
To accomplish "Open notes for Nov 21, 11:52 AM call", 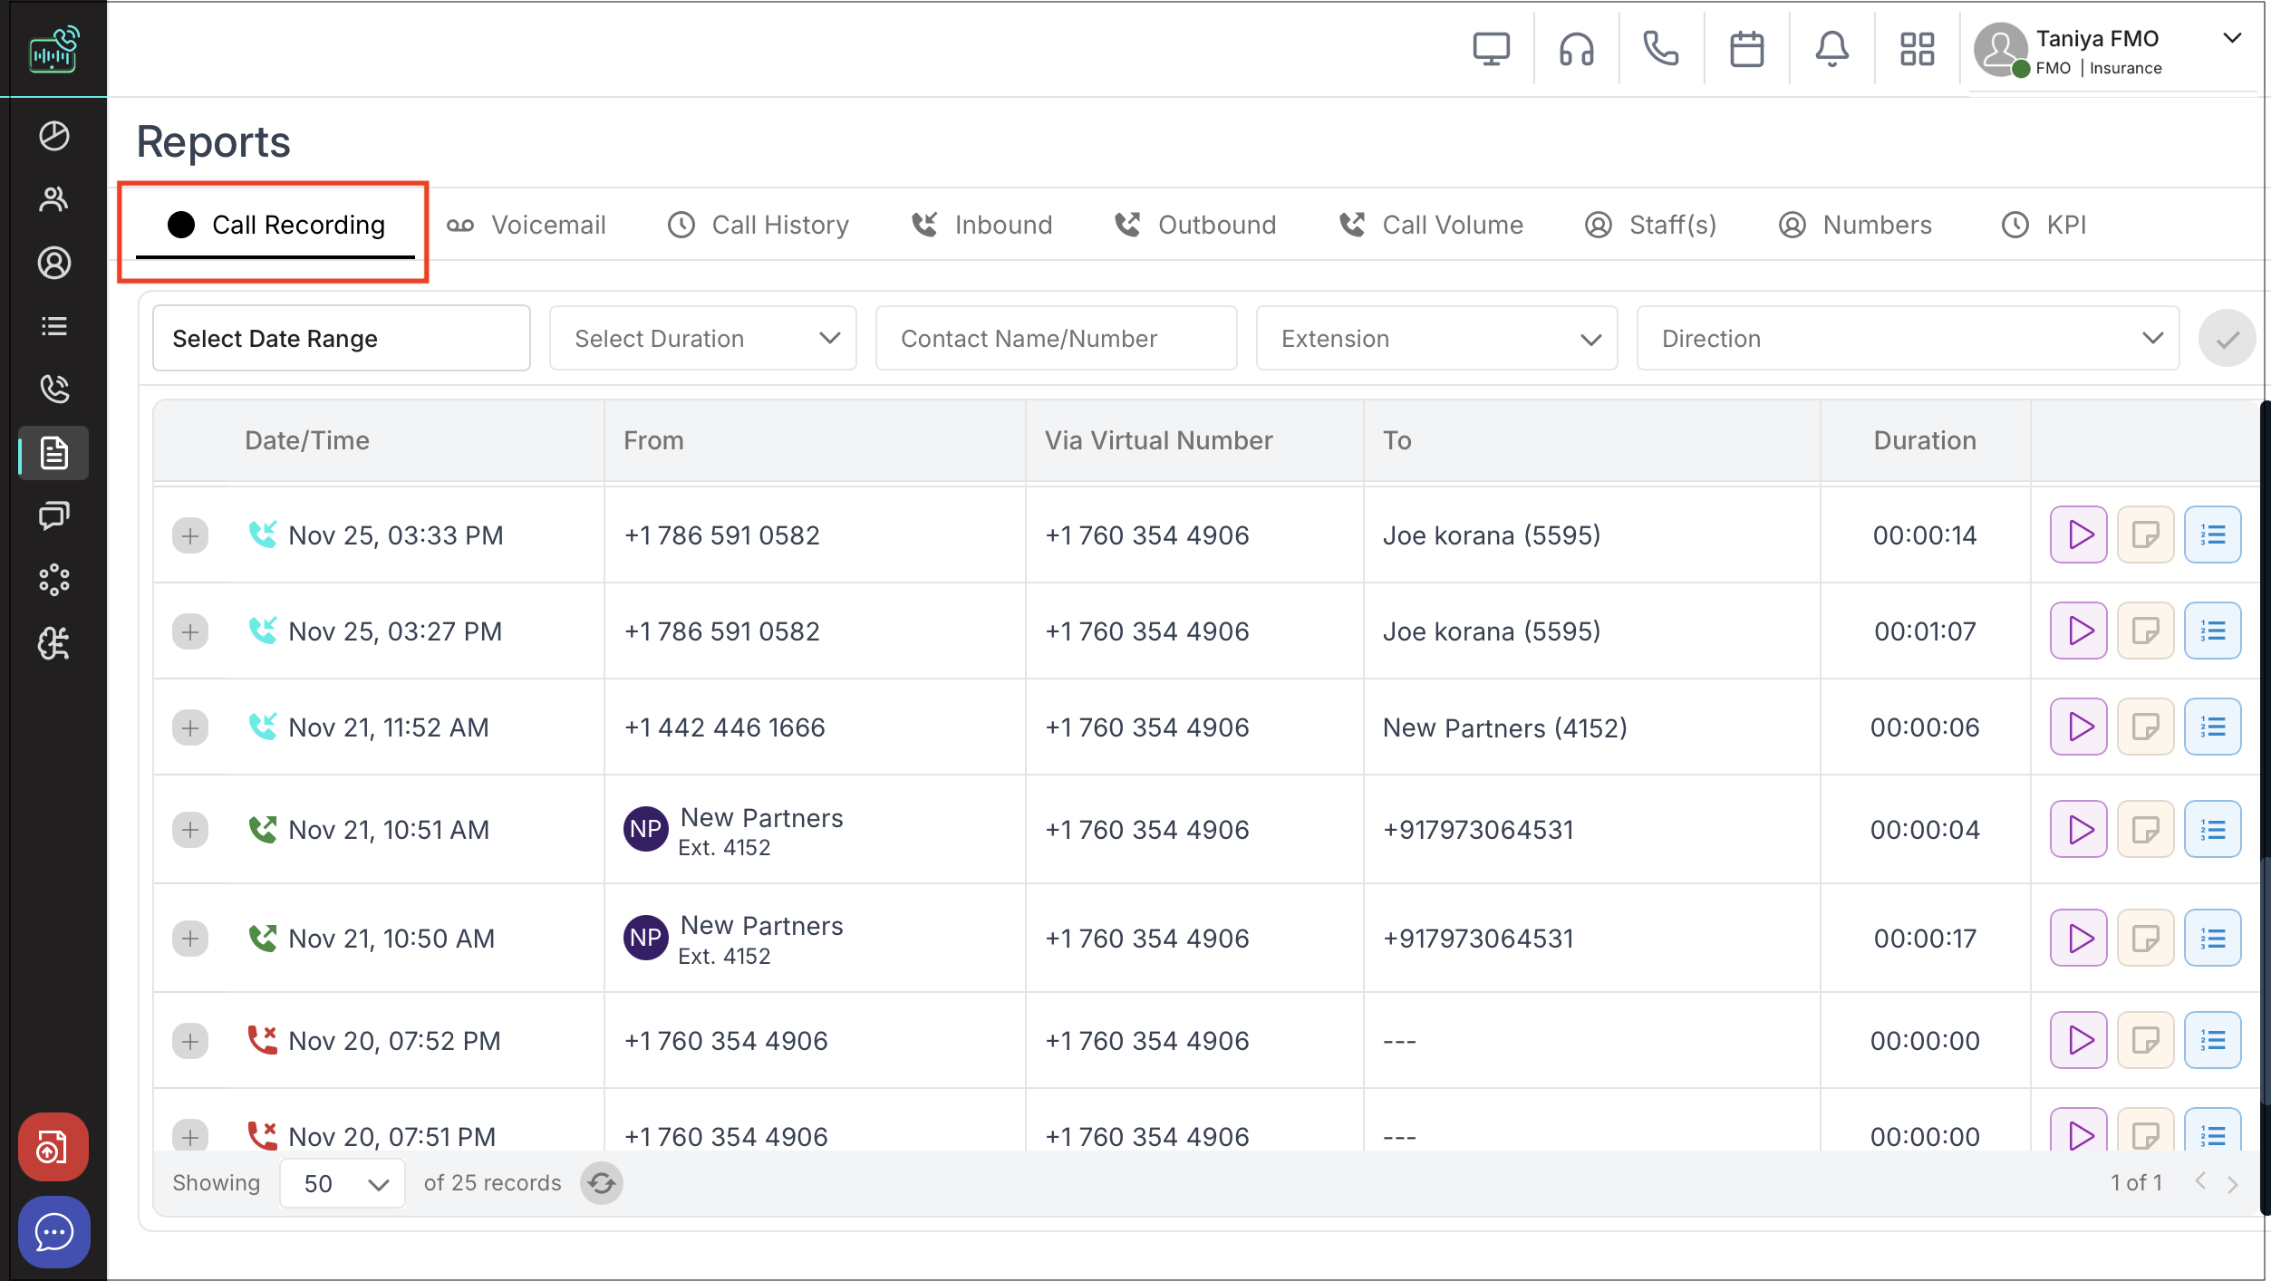I will tap(2145, 727).
